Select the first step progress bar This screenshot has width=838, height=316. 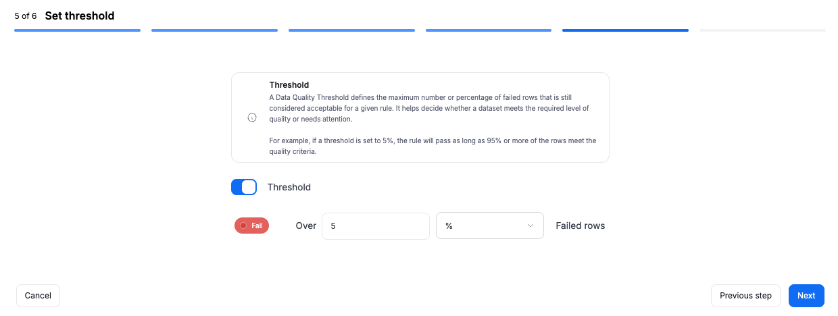(77, 30)
